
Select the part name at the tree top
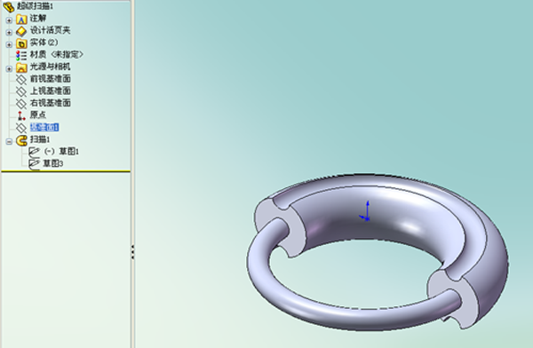point(35,6)
